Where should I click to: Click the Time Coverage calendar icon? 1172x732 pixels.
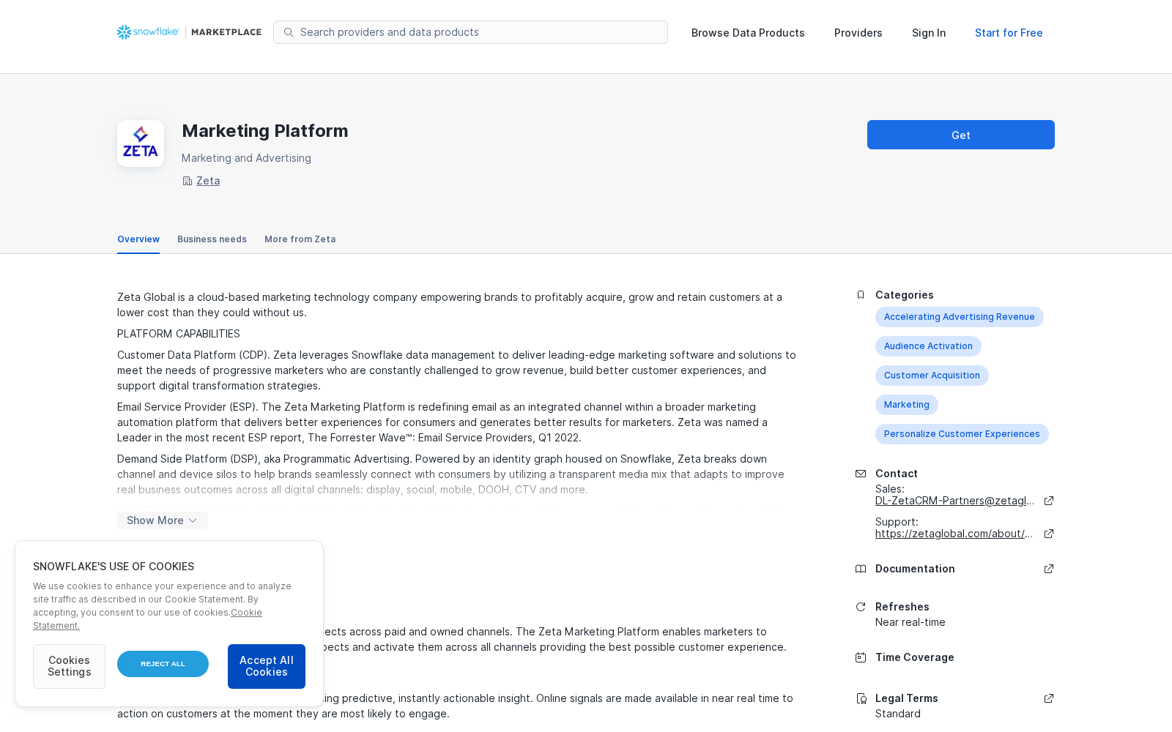tap(861, 657)
